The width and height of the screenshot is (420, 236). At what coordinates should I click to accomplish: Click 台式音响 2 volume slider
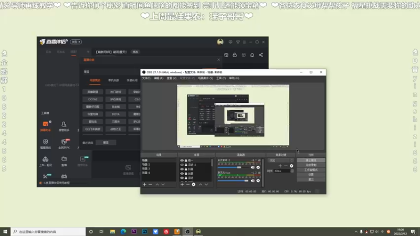[x=233, y=167]
